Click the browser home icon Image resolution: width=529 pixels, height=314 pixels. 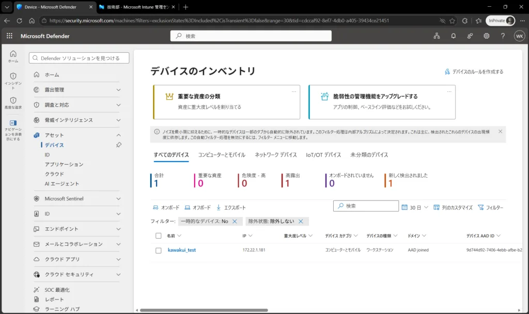(32, 21)
